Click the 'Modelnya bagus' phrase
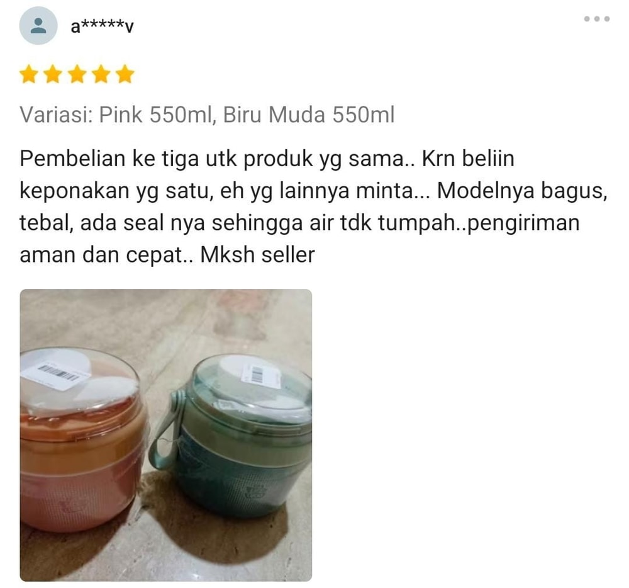 coord(520,191)
